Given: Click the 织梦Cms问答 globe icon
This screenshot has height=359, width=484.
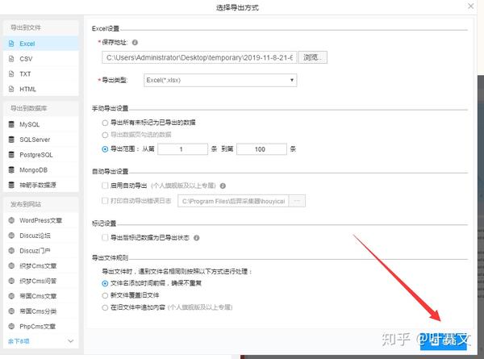Looking at the screenshot, I should 11,281.
